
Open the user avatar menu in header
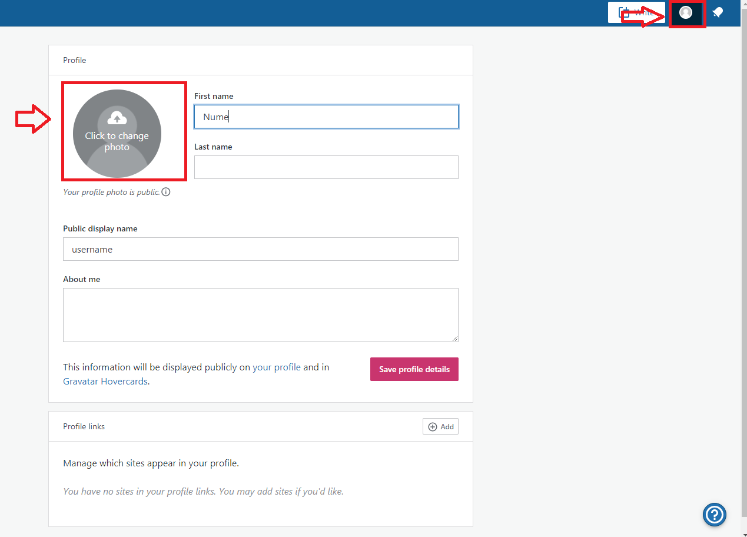click(686, 12)
